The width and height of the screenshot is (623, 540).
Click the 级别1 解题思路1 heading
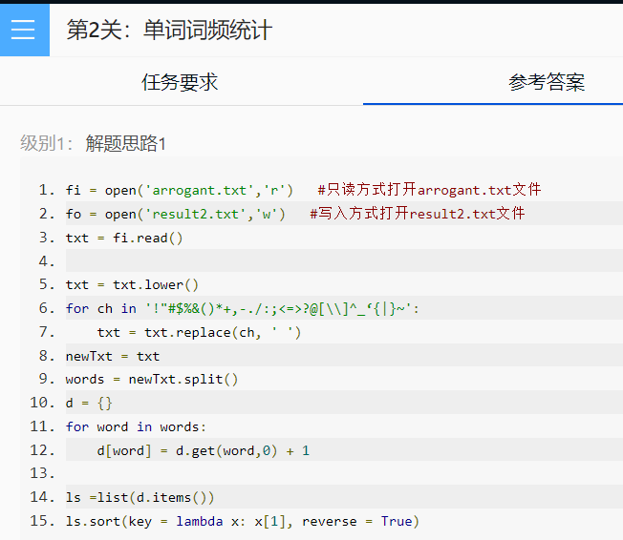94,143
